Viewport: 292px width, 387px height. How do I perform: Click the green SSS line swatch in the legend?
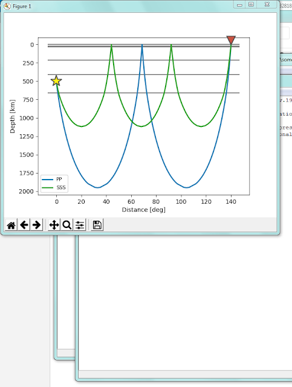[x=47, y=187]
